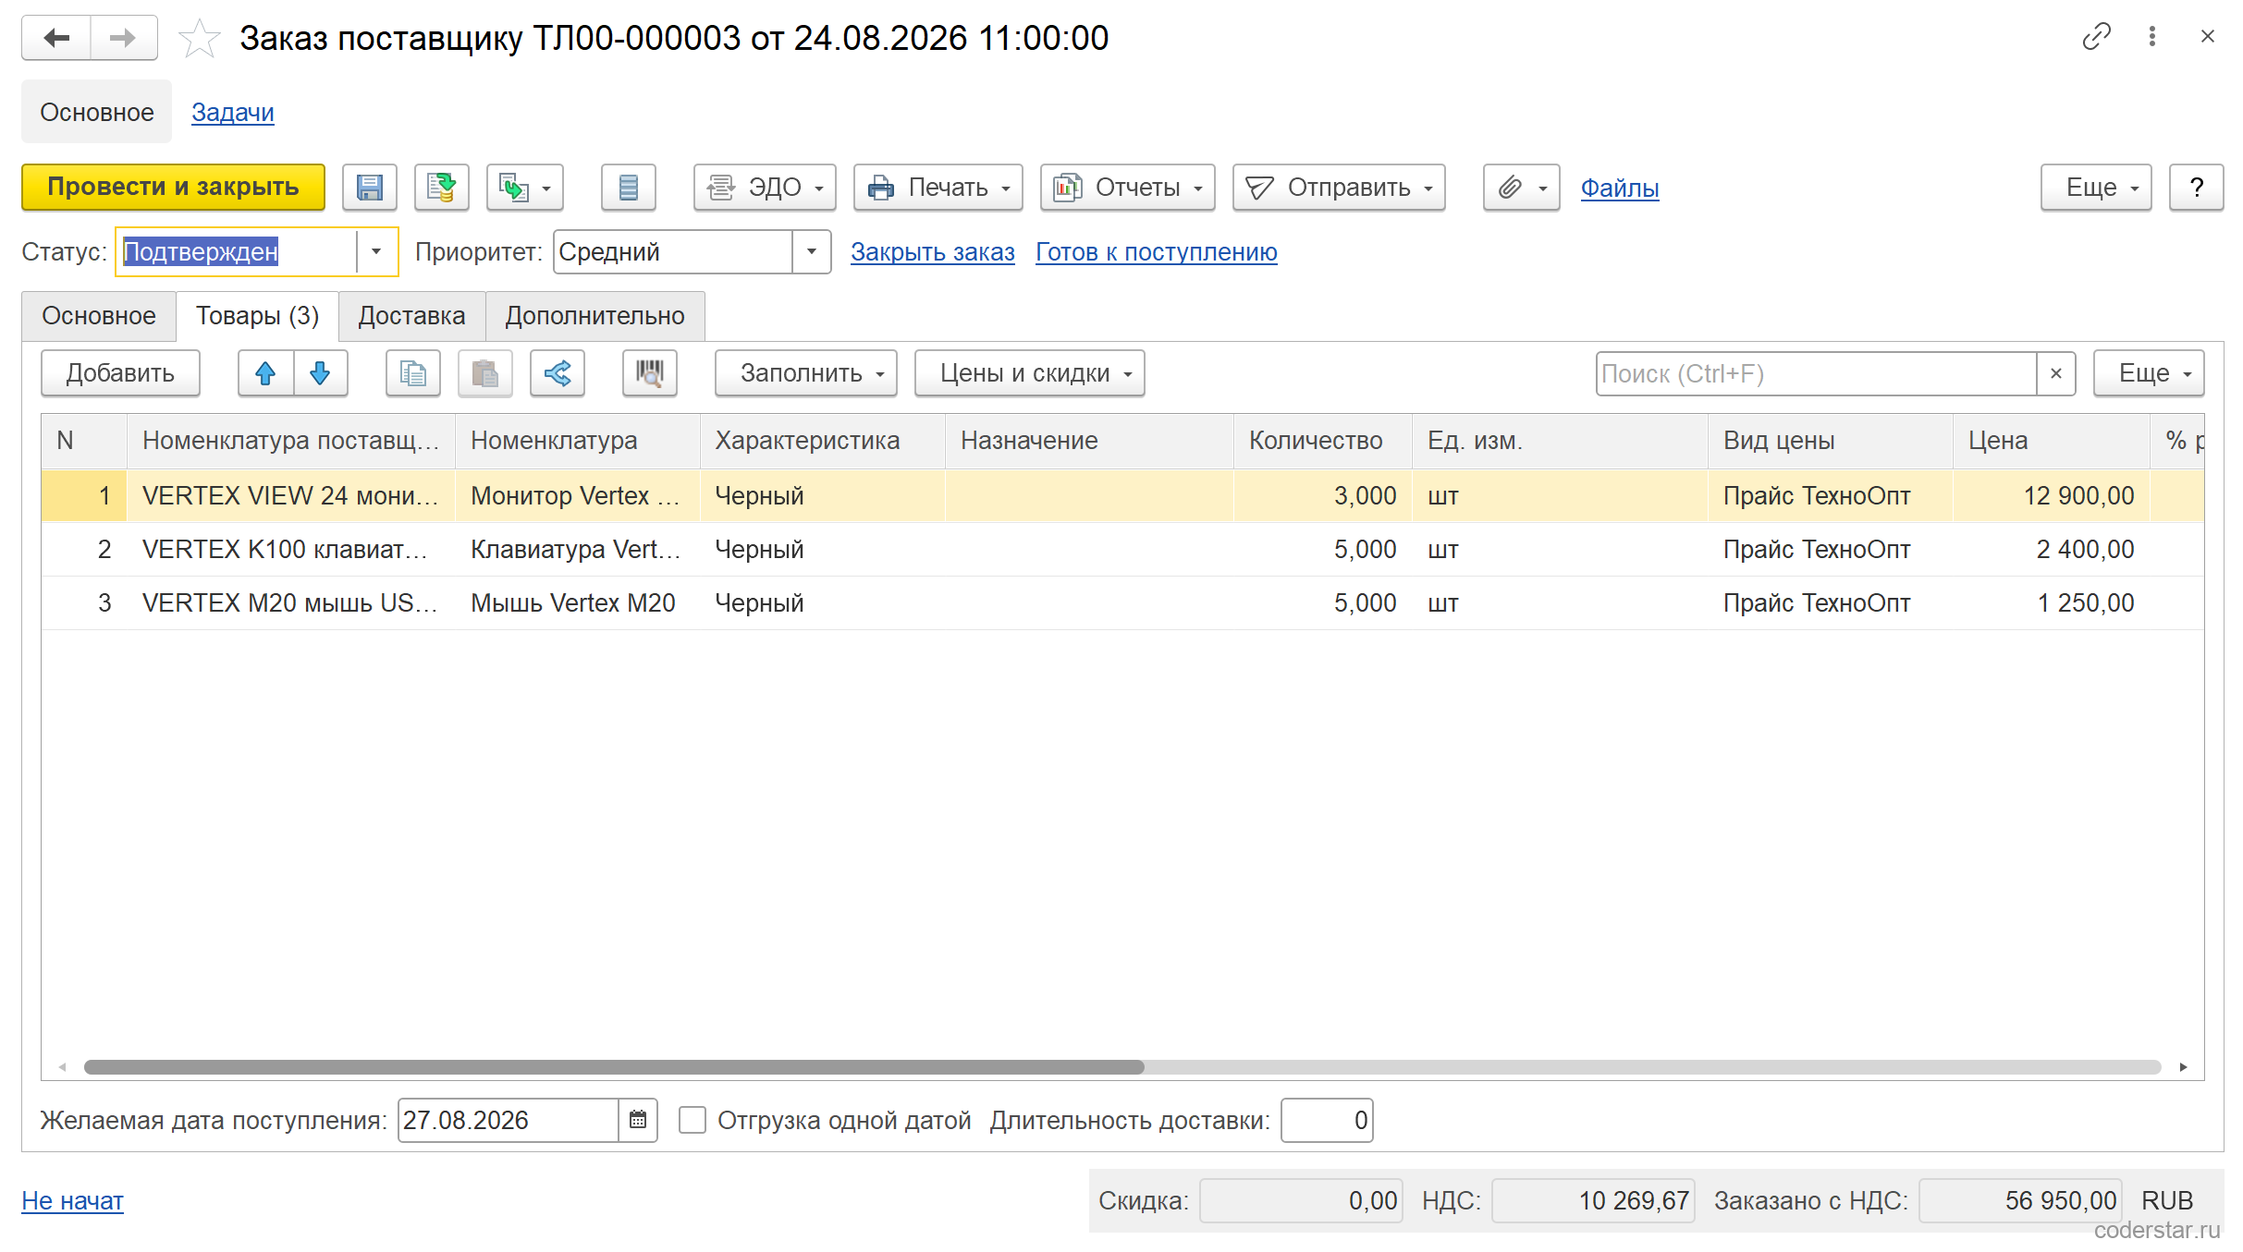Open the Печать dropdown menu
This screenshot has width=2243, height=1252.
pos(938,188)
